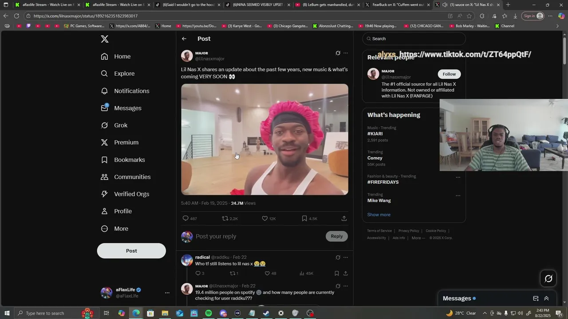This screenshot has width=568, height=319.
Task: Open Messages in X sidebar
Action: click(121, 108)
